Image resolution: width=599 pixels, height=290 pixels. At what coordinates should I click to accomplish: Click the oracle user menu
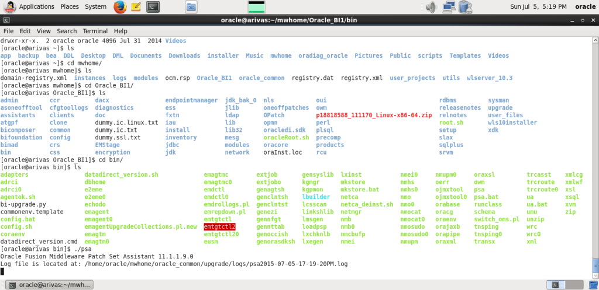pos(585,6)
